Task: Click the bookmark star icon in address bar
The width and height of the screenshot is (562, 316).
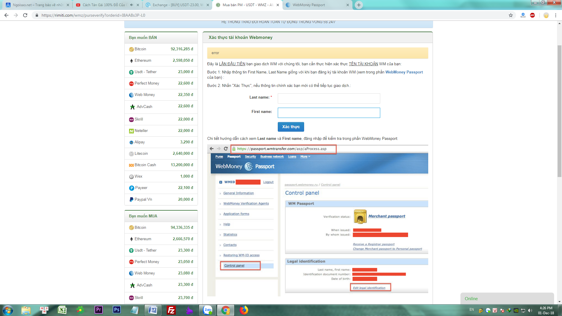Action: pyautogui.click(x=511, y=15)
